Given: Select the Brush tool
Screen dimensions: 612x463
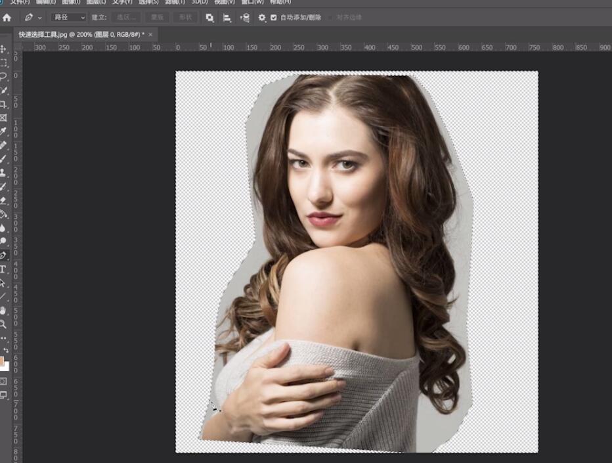Looking at the screenshot, I should click(3, 159).
